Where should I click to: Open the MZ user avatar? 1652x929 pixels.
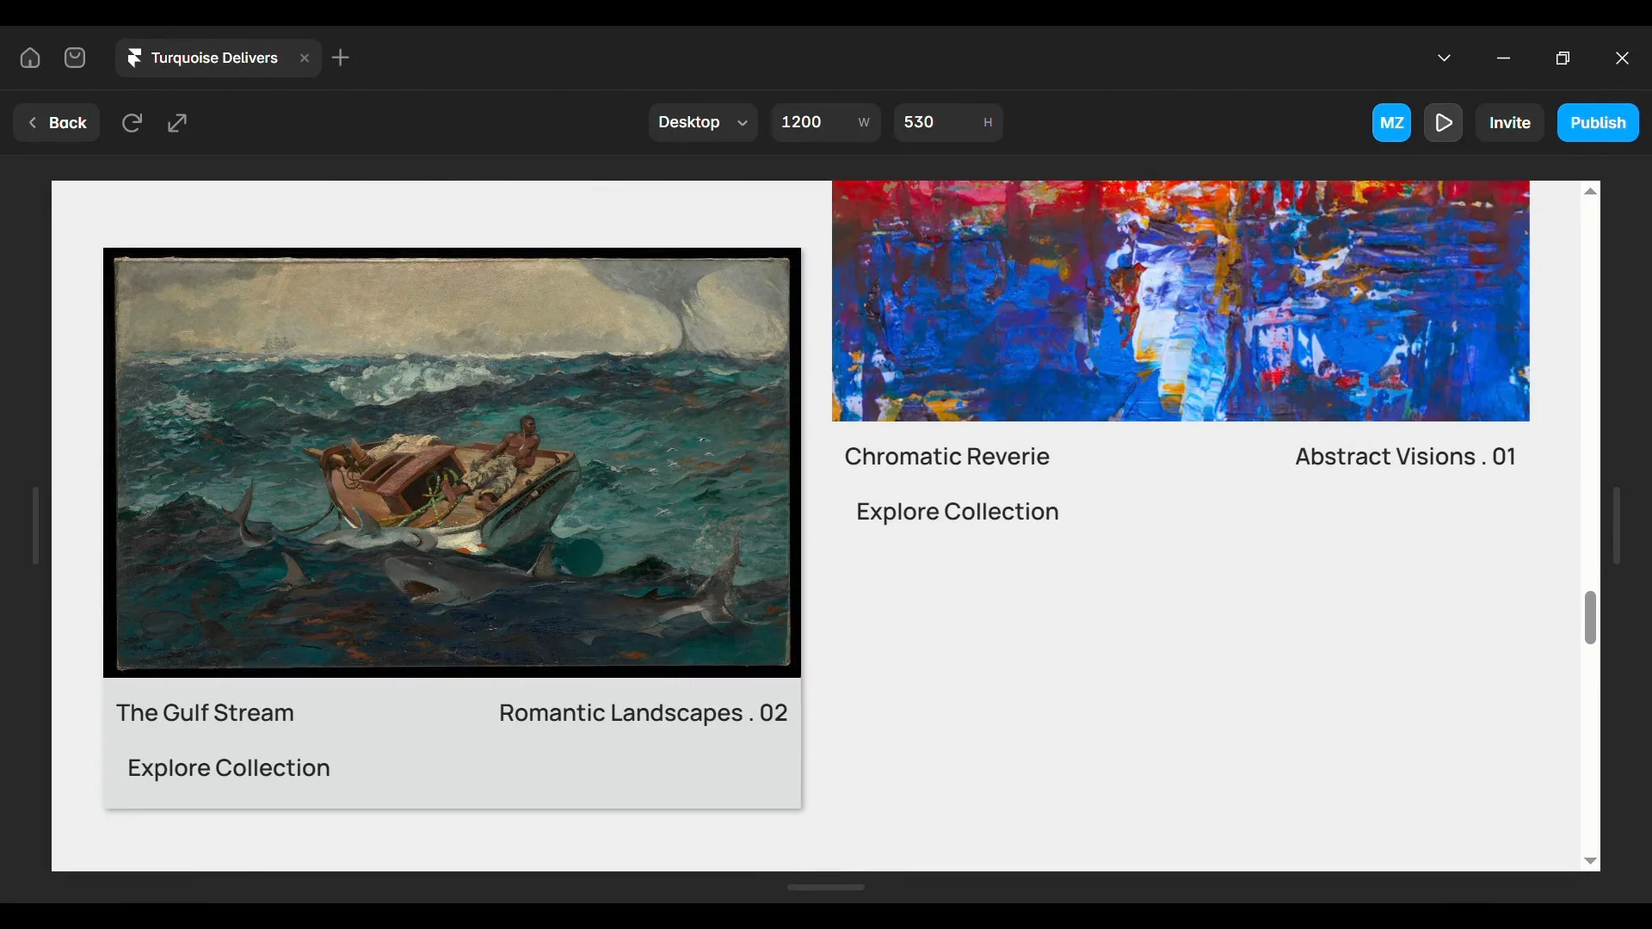tap(1392, 123)
